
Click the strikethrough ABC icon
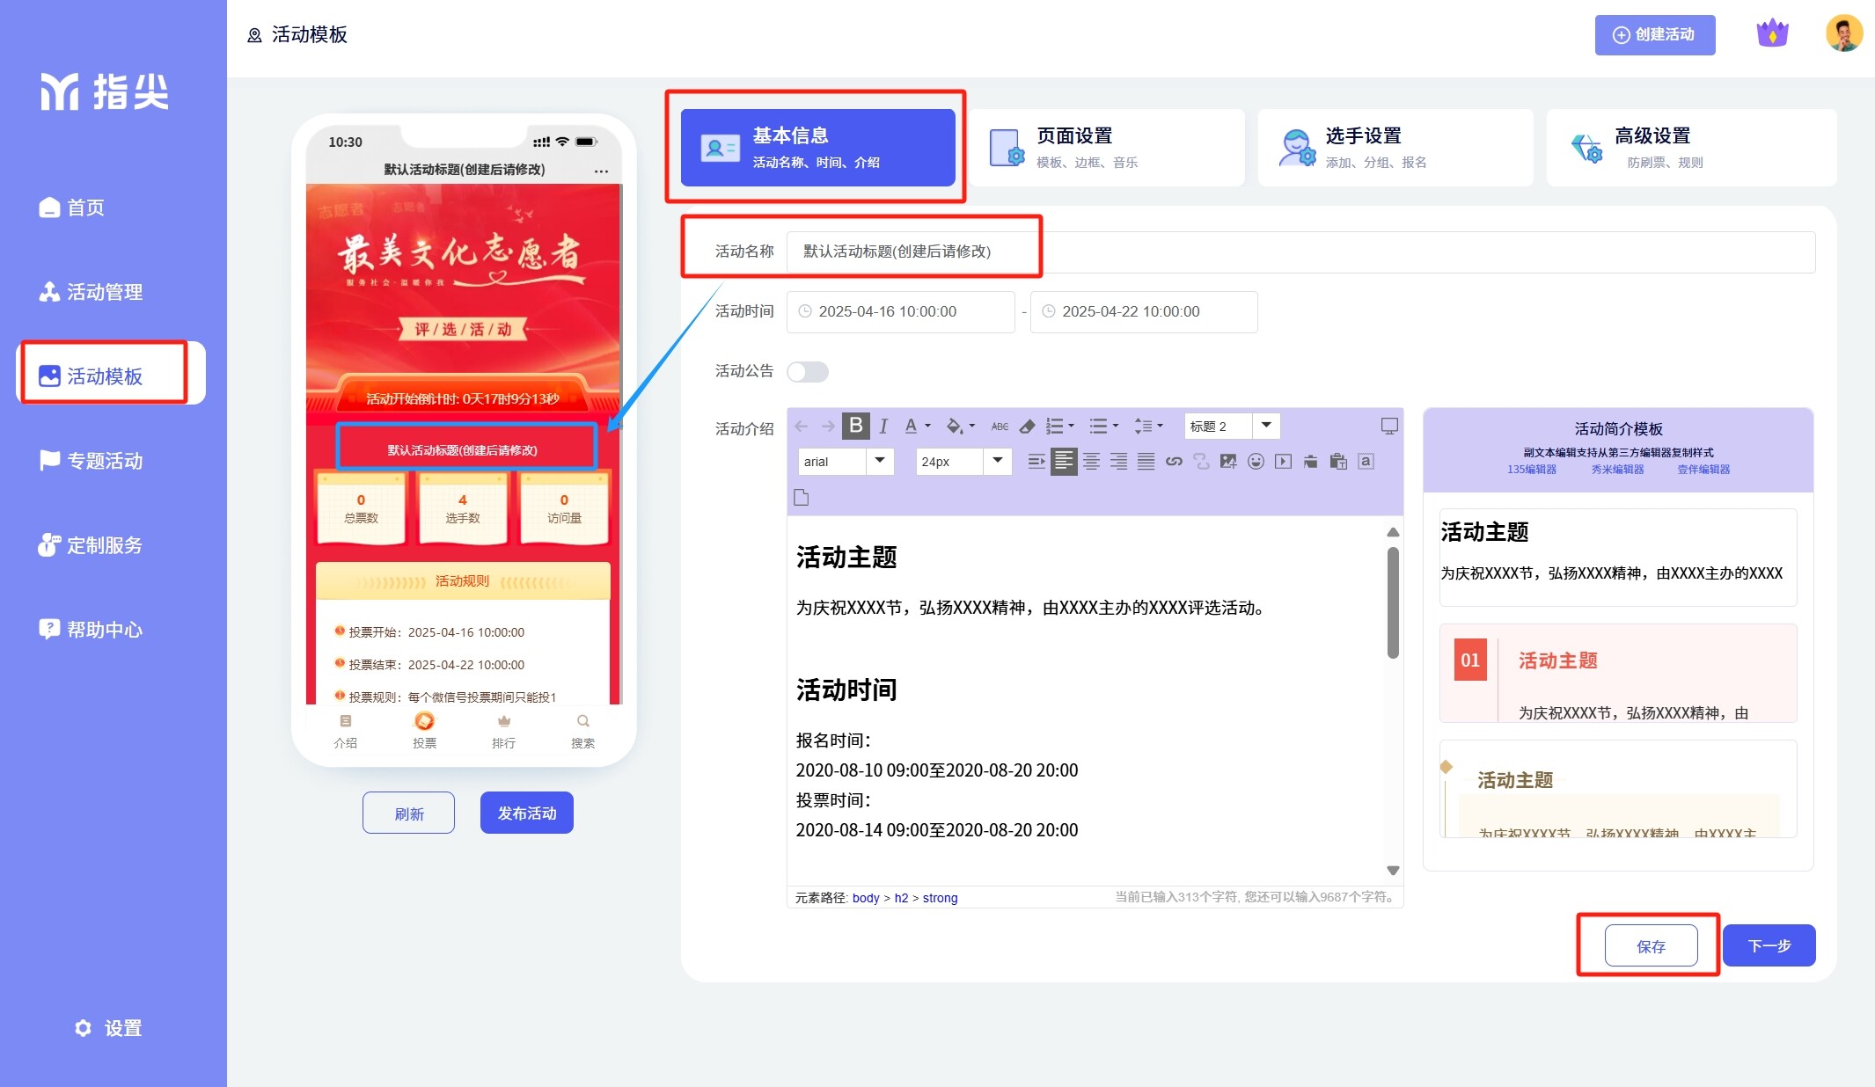point(1000,427)
